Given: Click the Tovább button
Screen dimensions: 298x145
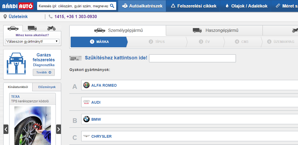Looking at the screenshot, I should click(44, 72).
